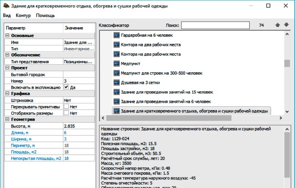Click classifier horizontal scroll right arrow

[281, 118]
